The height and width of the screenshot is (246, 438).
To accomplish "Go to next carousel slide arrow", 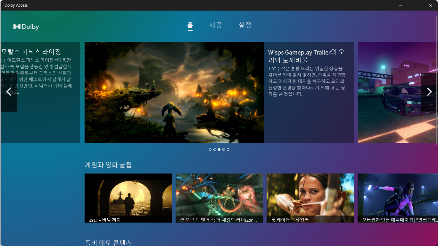I will click(x=429, y=92).
